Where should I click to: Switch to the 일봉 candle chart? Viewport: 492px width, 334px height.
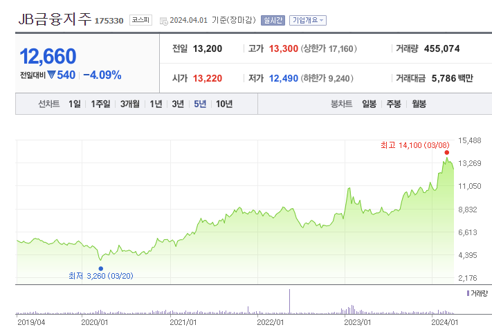pyautogui.click(x=369, y=104)
